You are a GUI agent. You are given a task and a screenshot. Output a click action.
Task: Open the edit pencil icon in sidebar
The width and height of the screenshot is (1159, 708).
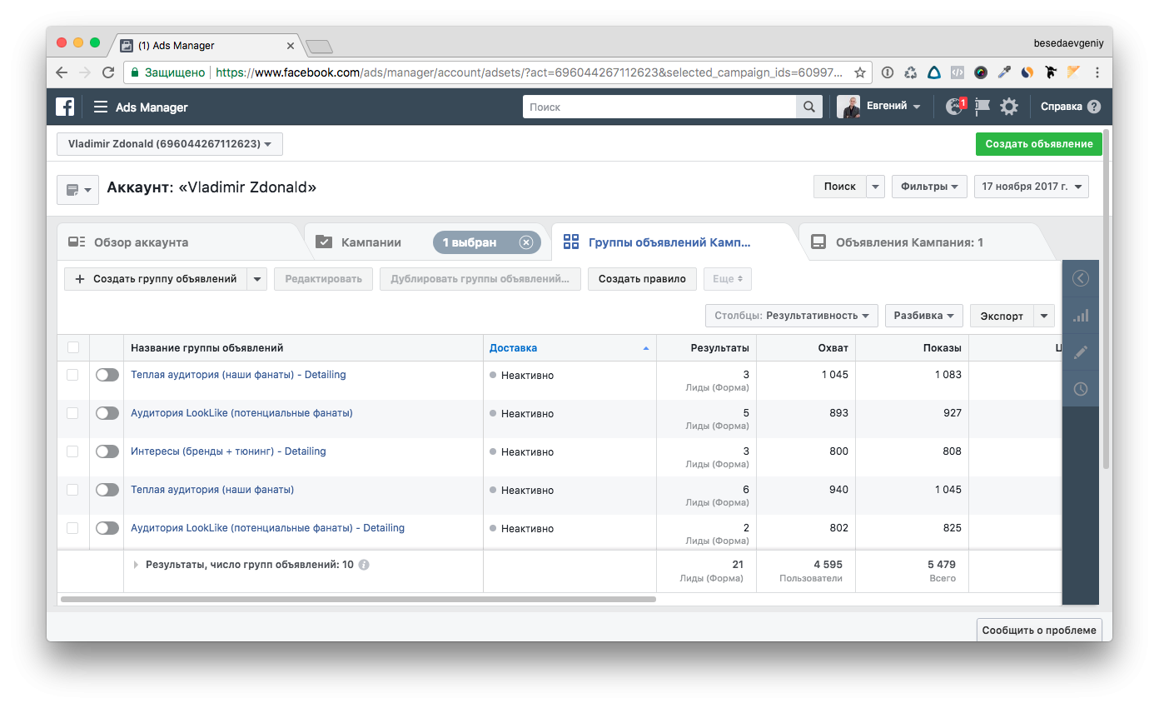pyautogui.click(x=1081, y=352)
